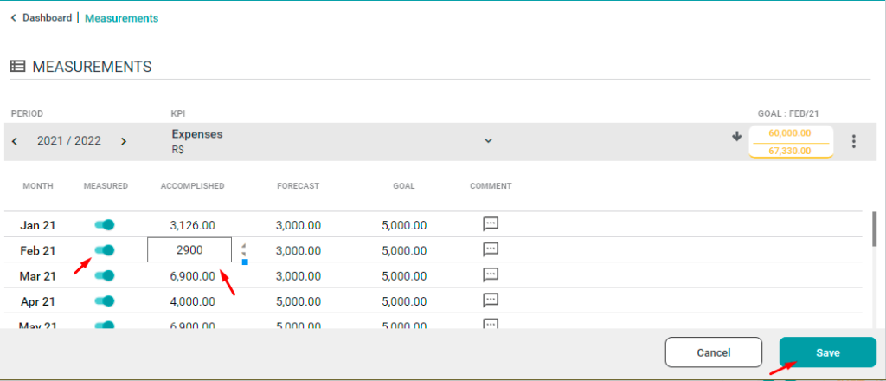886x381 pixels.
Task: Toggle the Mar 21 measured switch
Action: coord(105,276)
